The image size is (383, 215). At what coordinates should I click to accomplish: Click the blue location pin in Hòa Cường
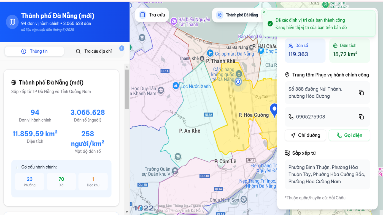coord(274,110)
